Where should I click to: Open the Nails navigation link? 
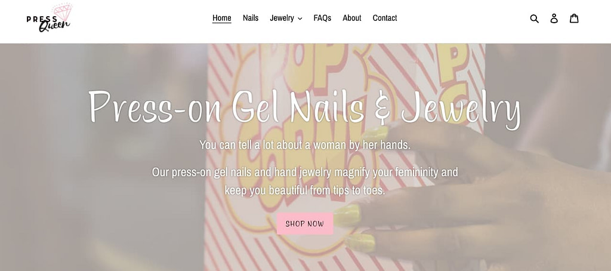coord(251,18)
